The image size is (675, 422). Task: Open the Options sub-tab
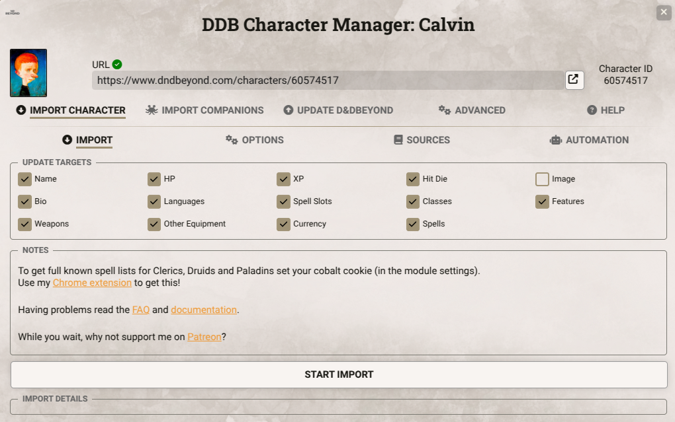255,140
